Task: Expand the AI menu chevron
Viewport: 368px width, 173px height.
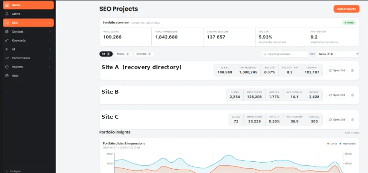Action: pos(50,49)
